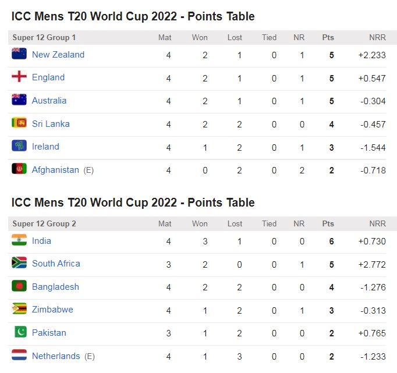
Task: Click the Bangladesh flag icon
Action: (19, 286)
